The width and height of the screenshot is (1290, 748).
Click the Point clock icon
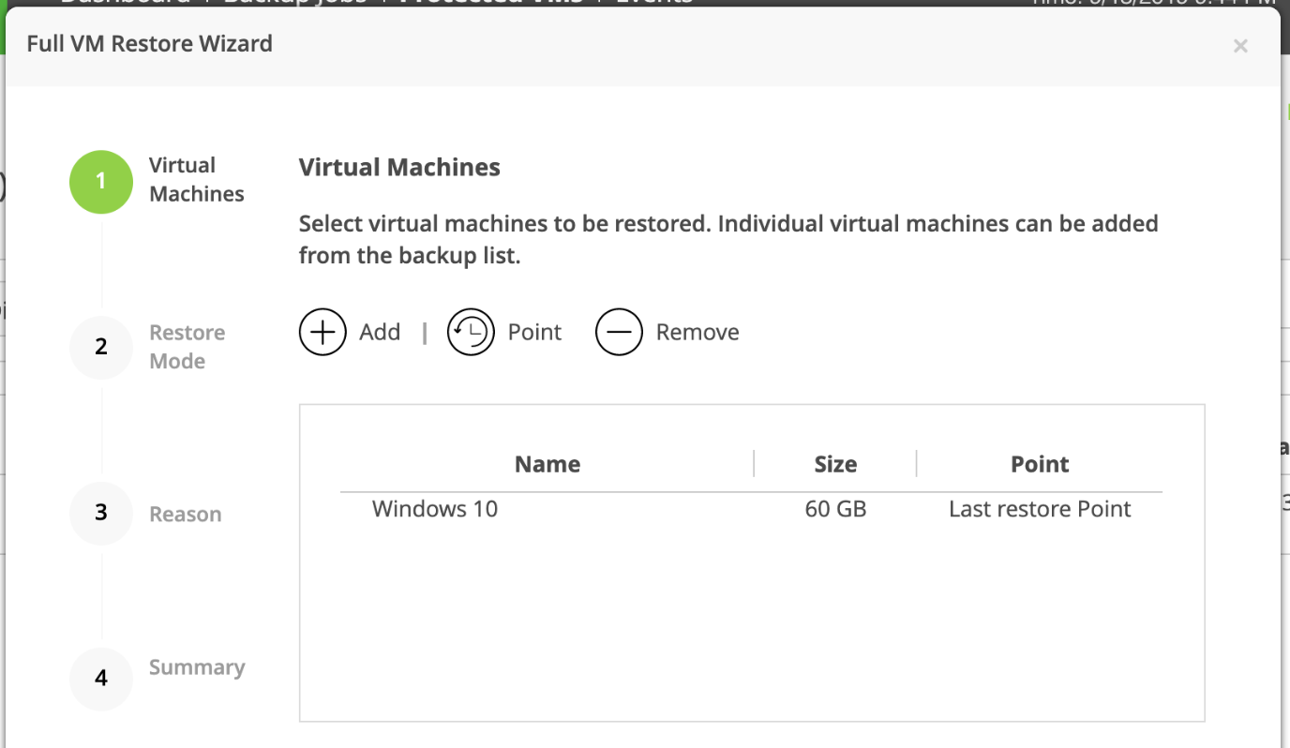[x=471, y=332]
